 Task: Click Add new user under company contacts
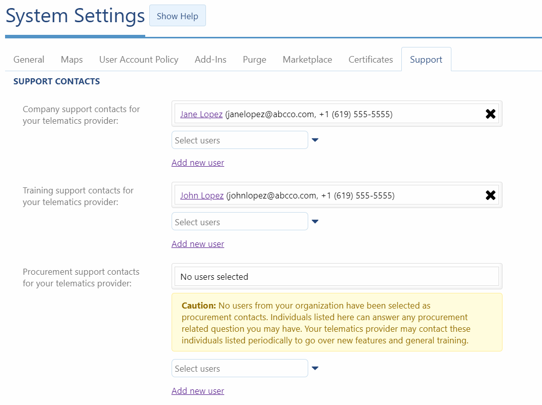pos(198,163)
